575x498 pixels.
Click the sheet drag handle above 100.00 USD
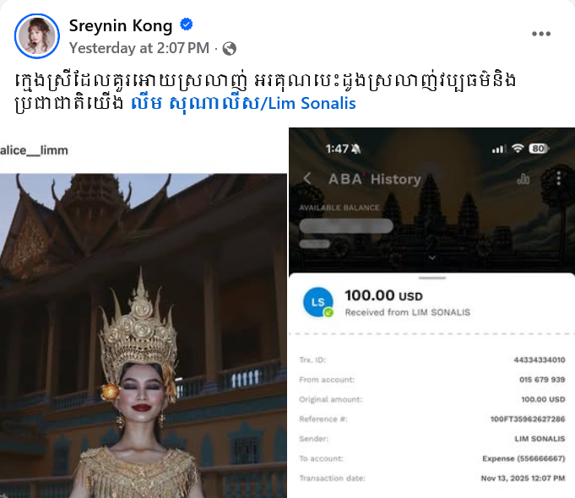pyautogui.click(x=432, y=278)
